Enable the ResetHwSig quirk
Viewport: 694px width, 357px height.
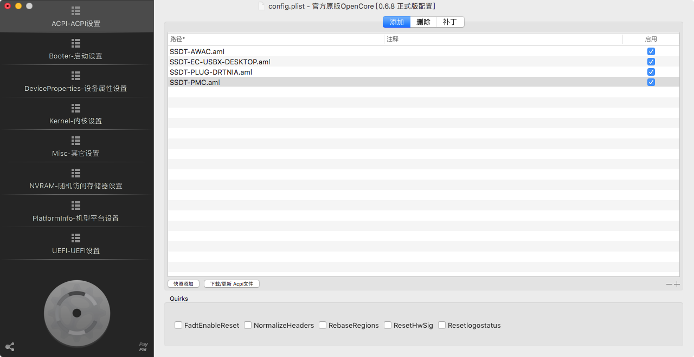(x=388, y=325)
